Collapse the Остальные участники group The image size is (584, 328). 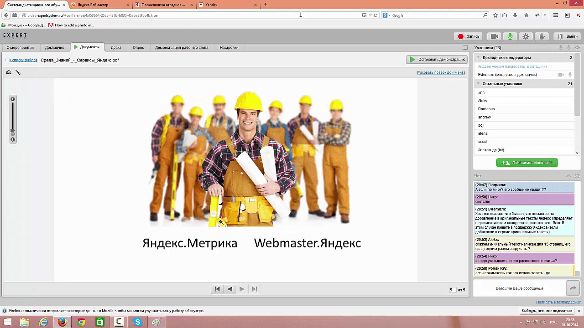479,84
